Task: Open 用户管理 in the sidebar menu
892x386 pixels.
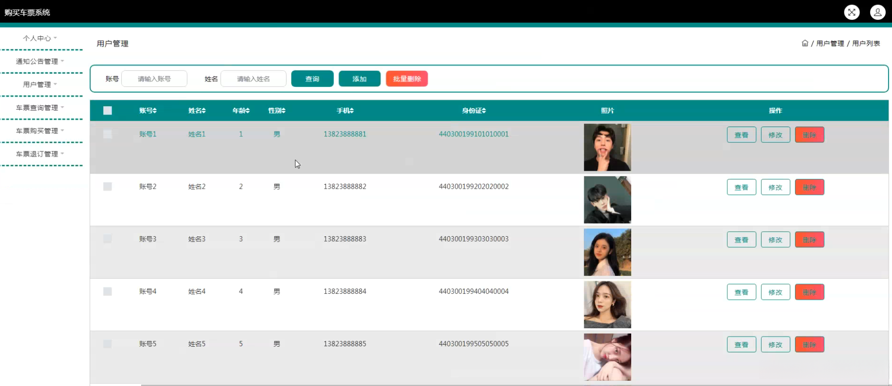Action: 40,84
